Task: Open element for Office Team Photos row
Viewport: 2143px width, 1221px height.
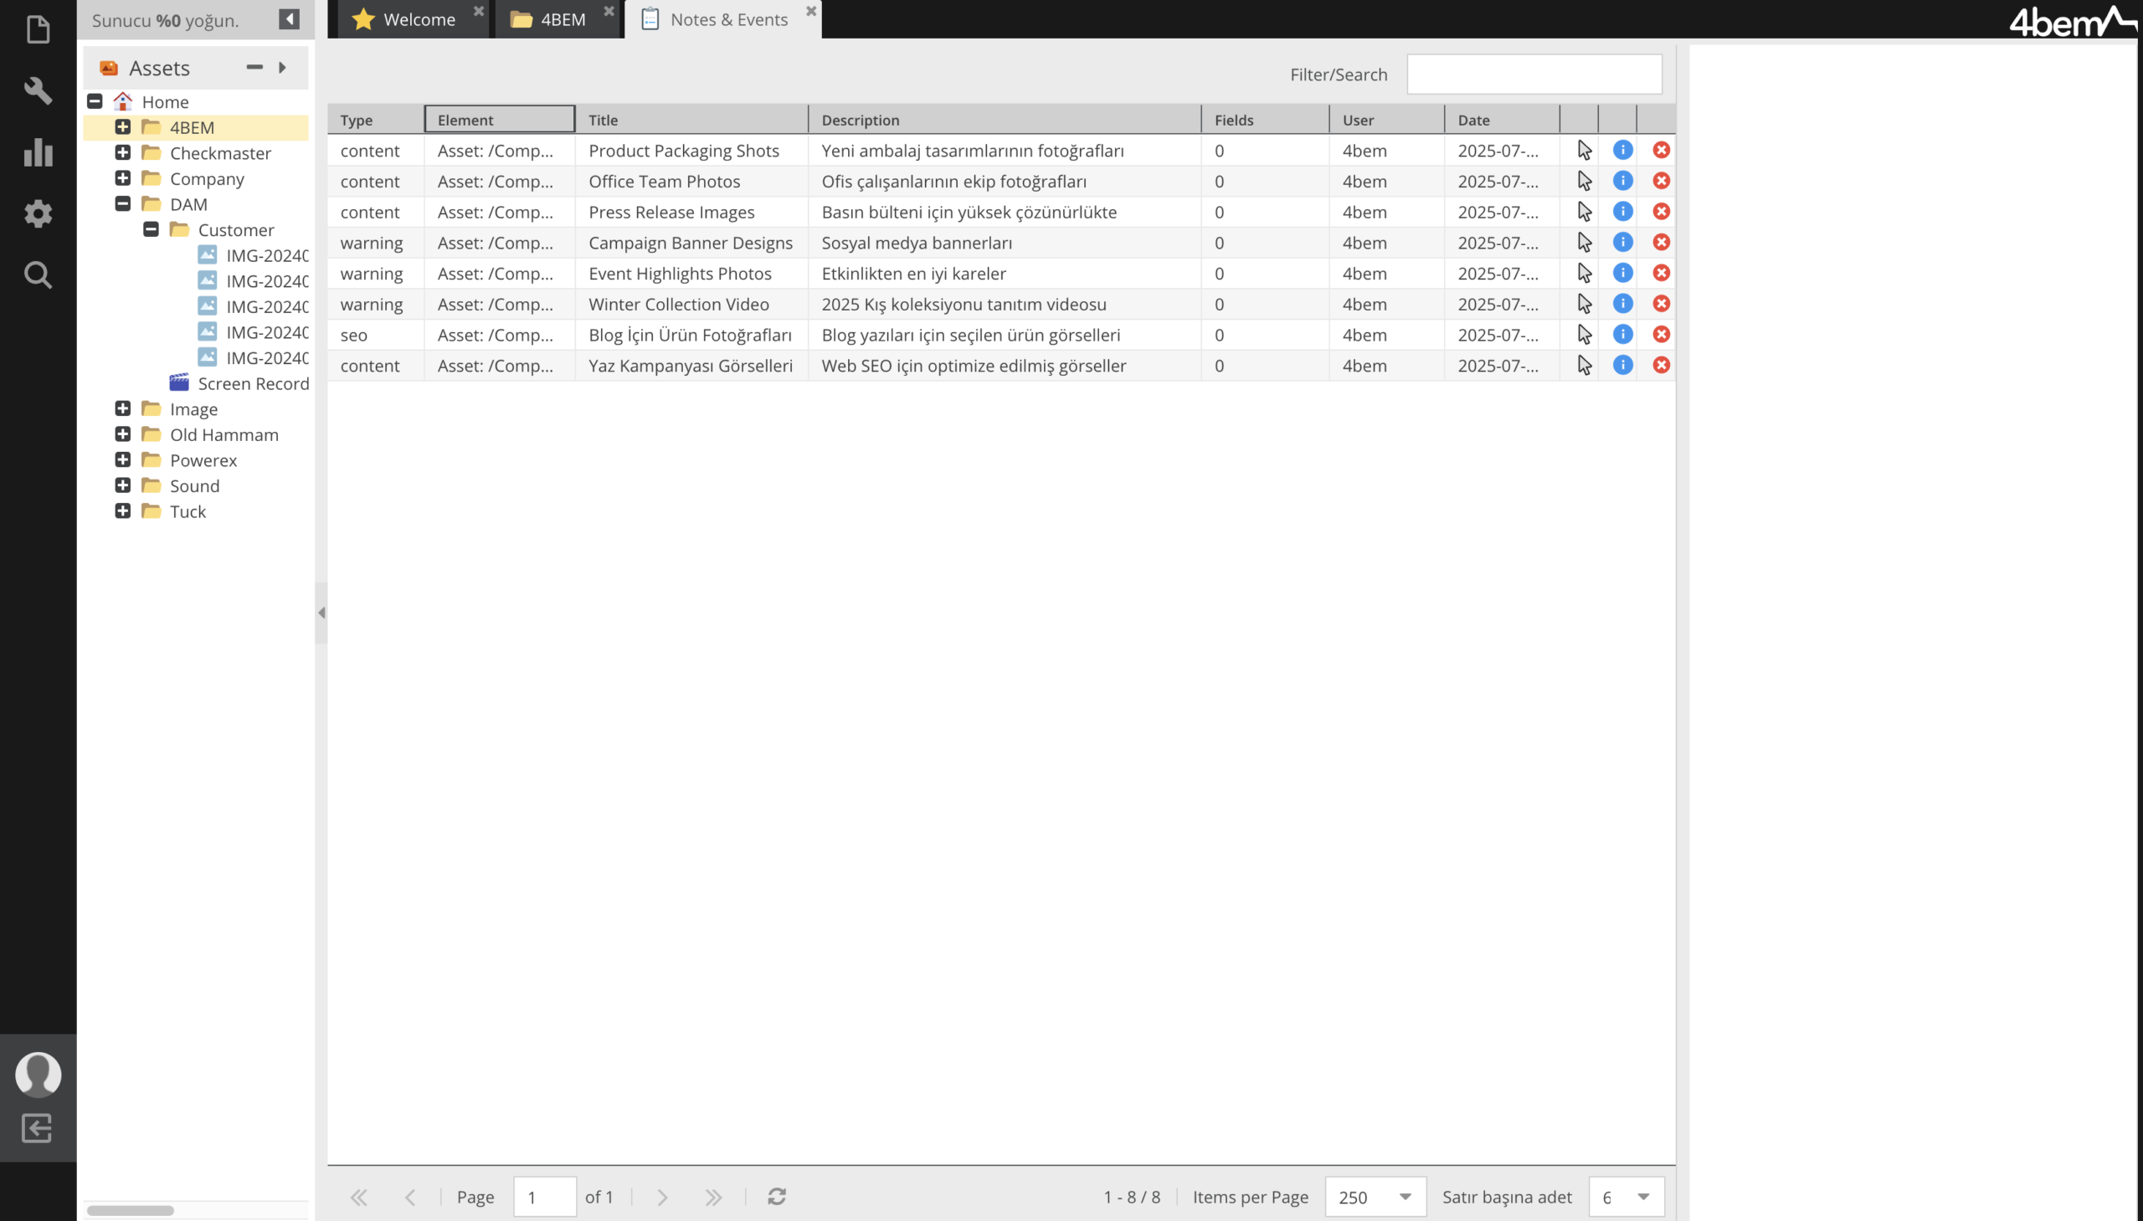Action: [1584, 181]
